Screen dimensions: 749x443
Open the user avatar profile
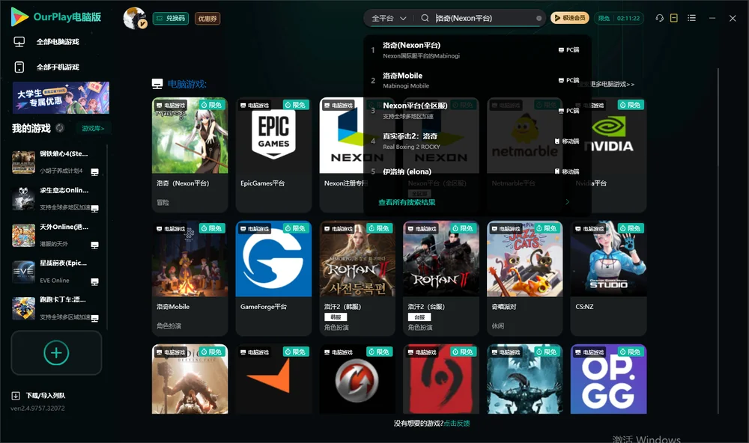(135, 18)
